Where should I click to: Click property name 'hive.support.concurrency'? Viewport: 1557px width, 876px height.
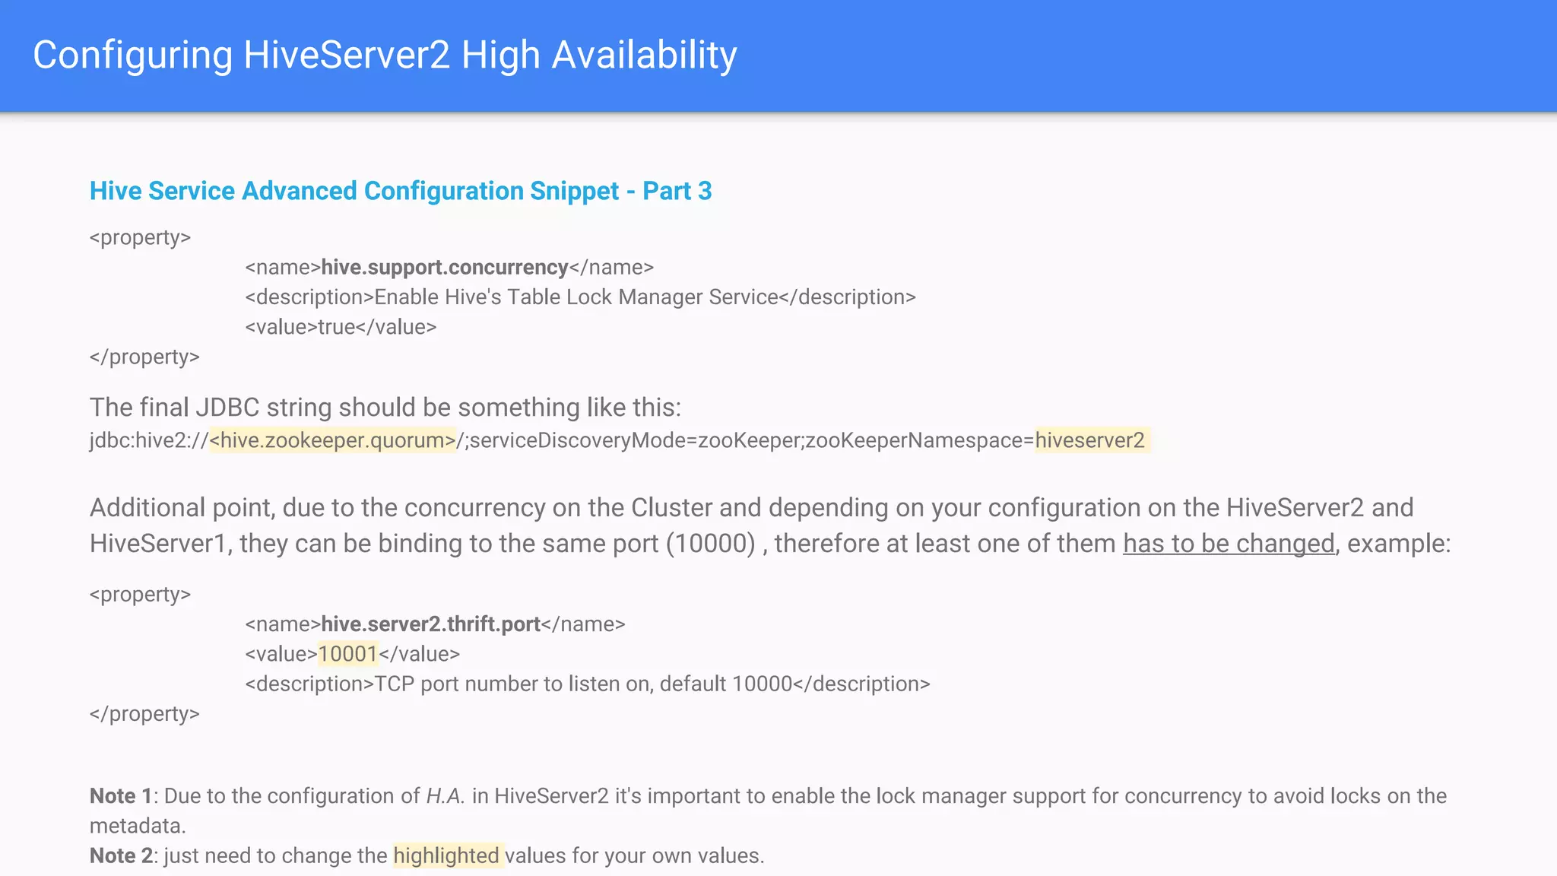(x=445, y=268)
